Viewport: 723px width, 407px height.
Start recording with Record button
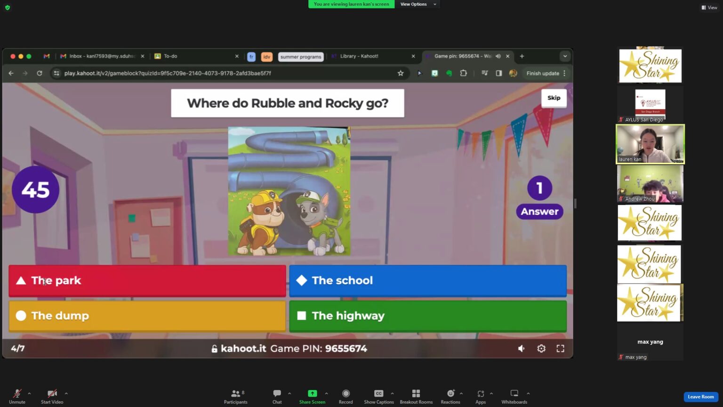pos(345,397)
